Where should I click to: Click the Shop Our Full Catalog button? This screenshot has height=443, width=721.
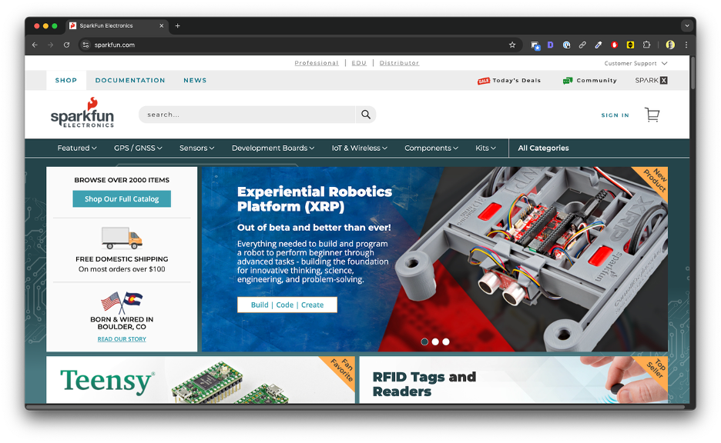121,198
